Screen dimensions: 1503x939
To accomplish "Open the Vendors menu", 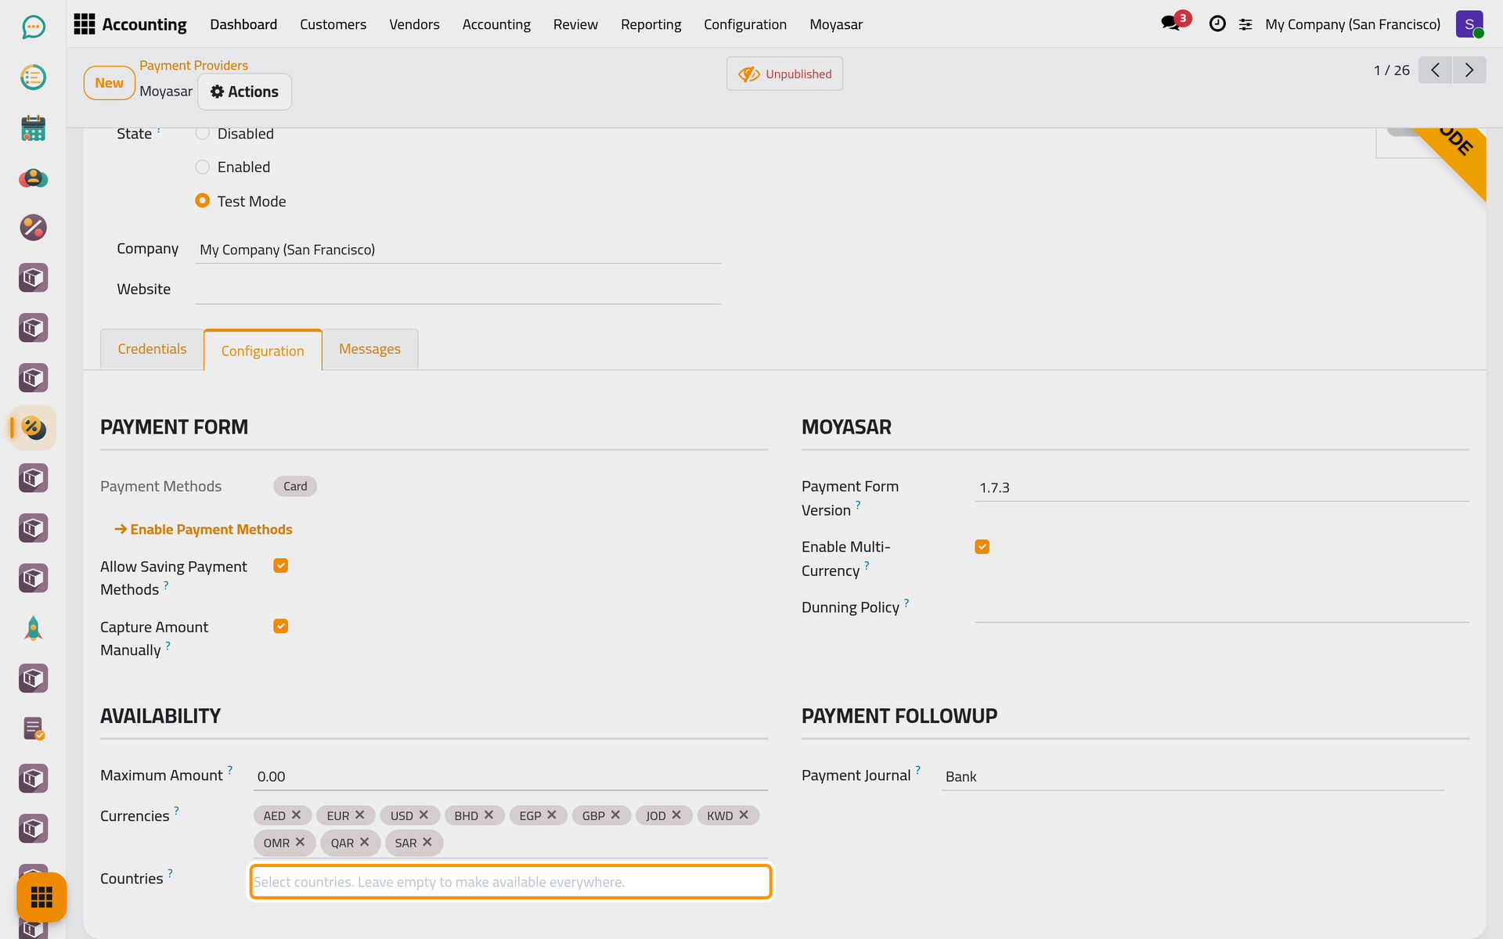I will click(x=414, y=24).
